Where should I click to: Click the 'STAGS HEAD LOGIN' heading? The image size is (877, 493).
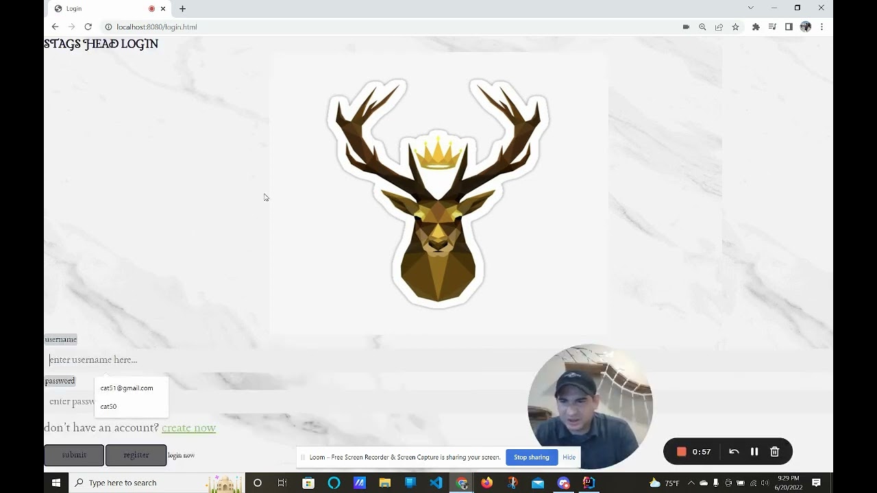pyautogui.click(x=101, y=44)
